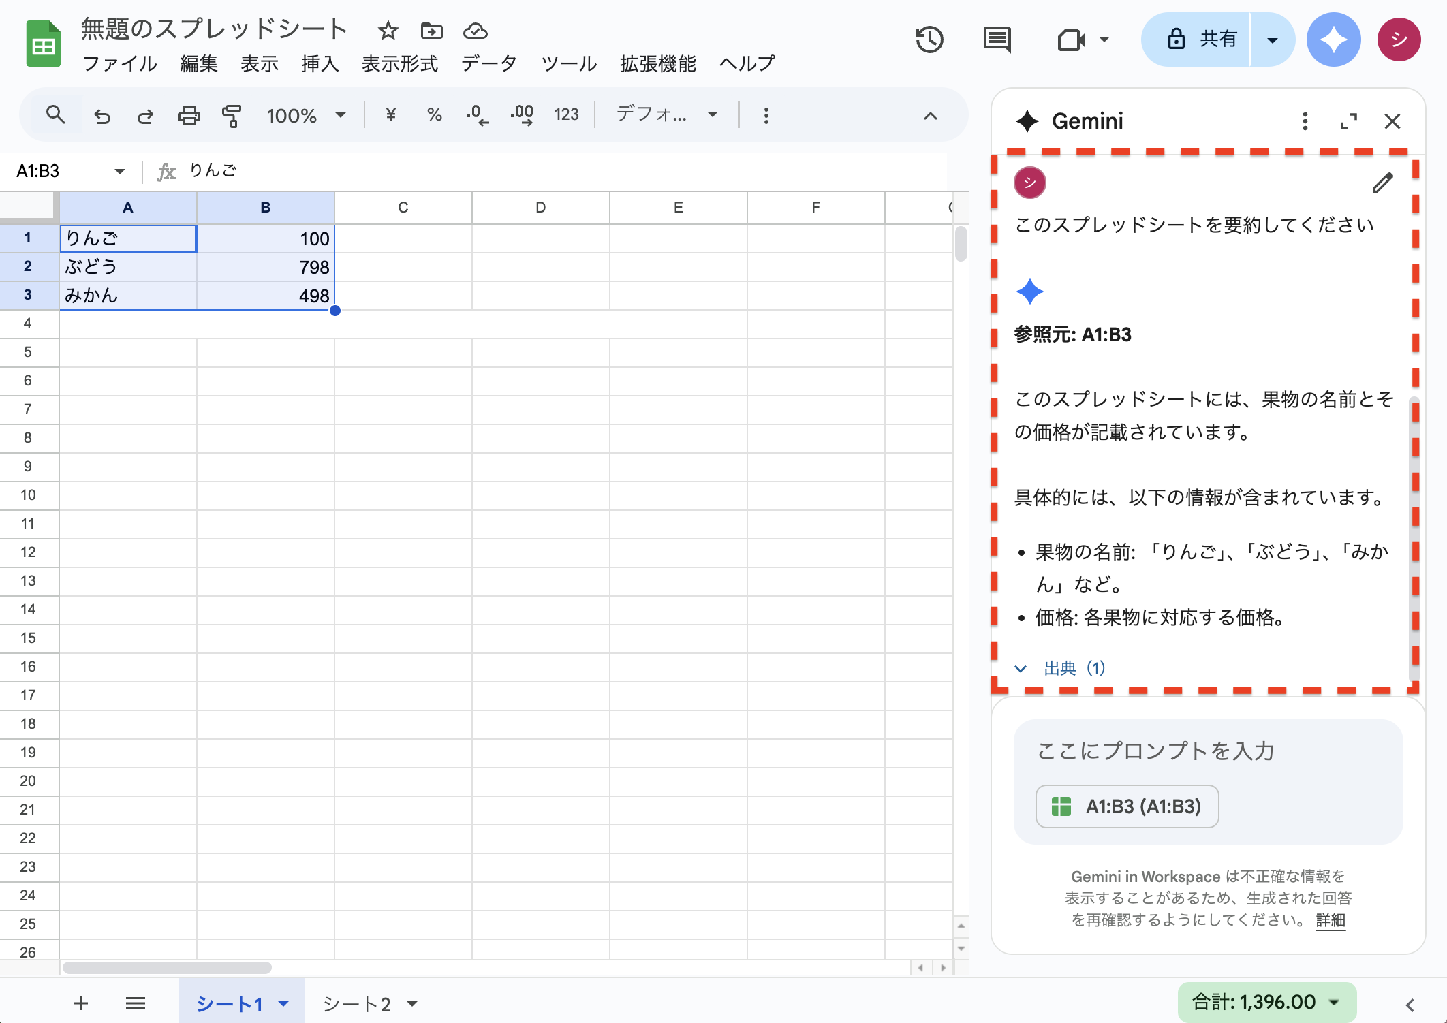Open the データ menu

(488, 63)
